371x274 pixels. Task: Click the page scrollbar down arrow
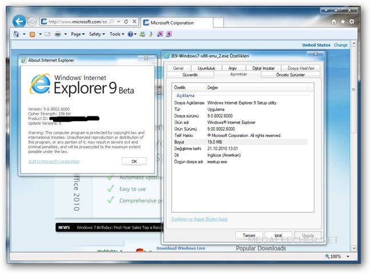pyautogui.click(x=354, y=248)
